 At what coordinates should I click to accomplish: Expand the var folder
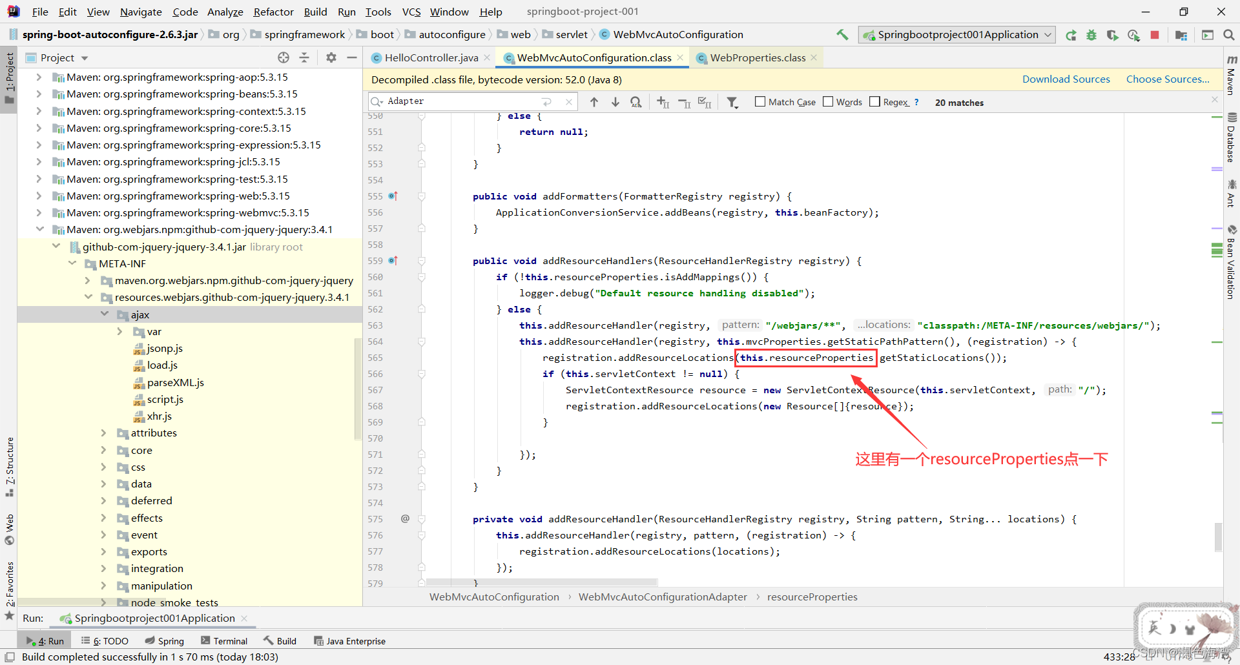[x=120, y=331]
